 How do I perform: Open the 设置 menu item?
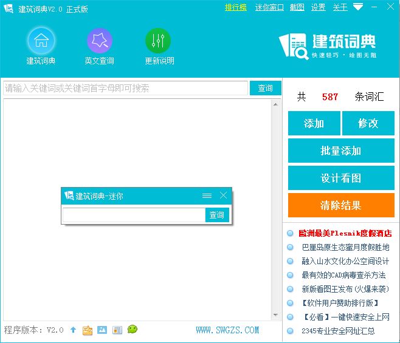coord(318,7)
